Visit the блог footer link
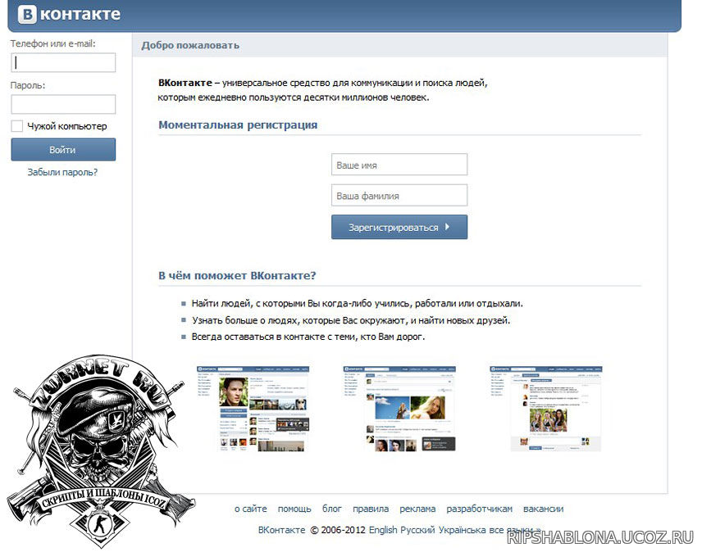The image size is (702, 552). (332, 509)
